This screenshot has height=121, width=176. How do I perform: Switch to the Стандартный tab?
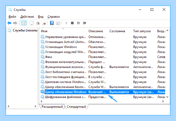[76, 107]
